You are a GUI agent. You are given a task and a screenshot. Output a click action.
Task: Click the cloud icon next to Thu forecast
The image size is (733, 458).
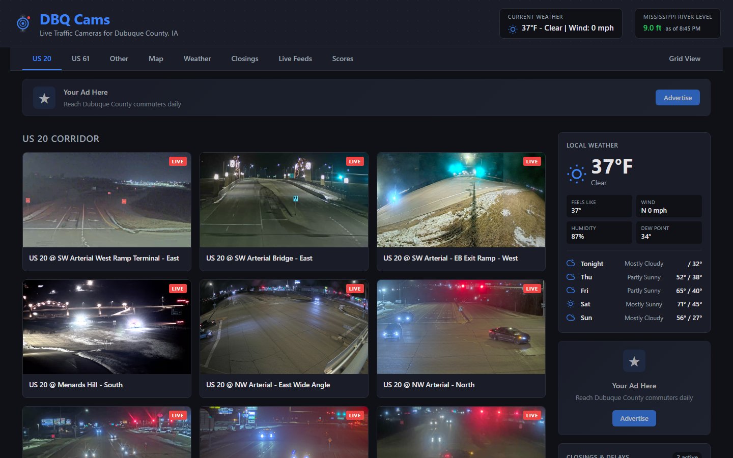tap(570, 277)
